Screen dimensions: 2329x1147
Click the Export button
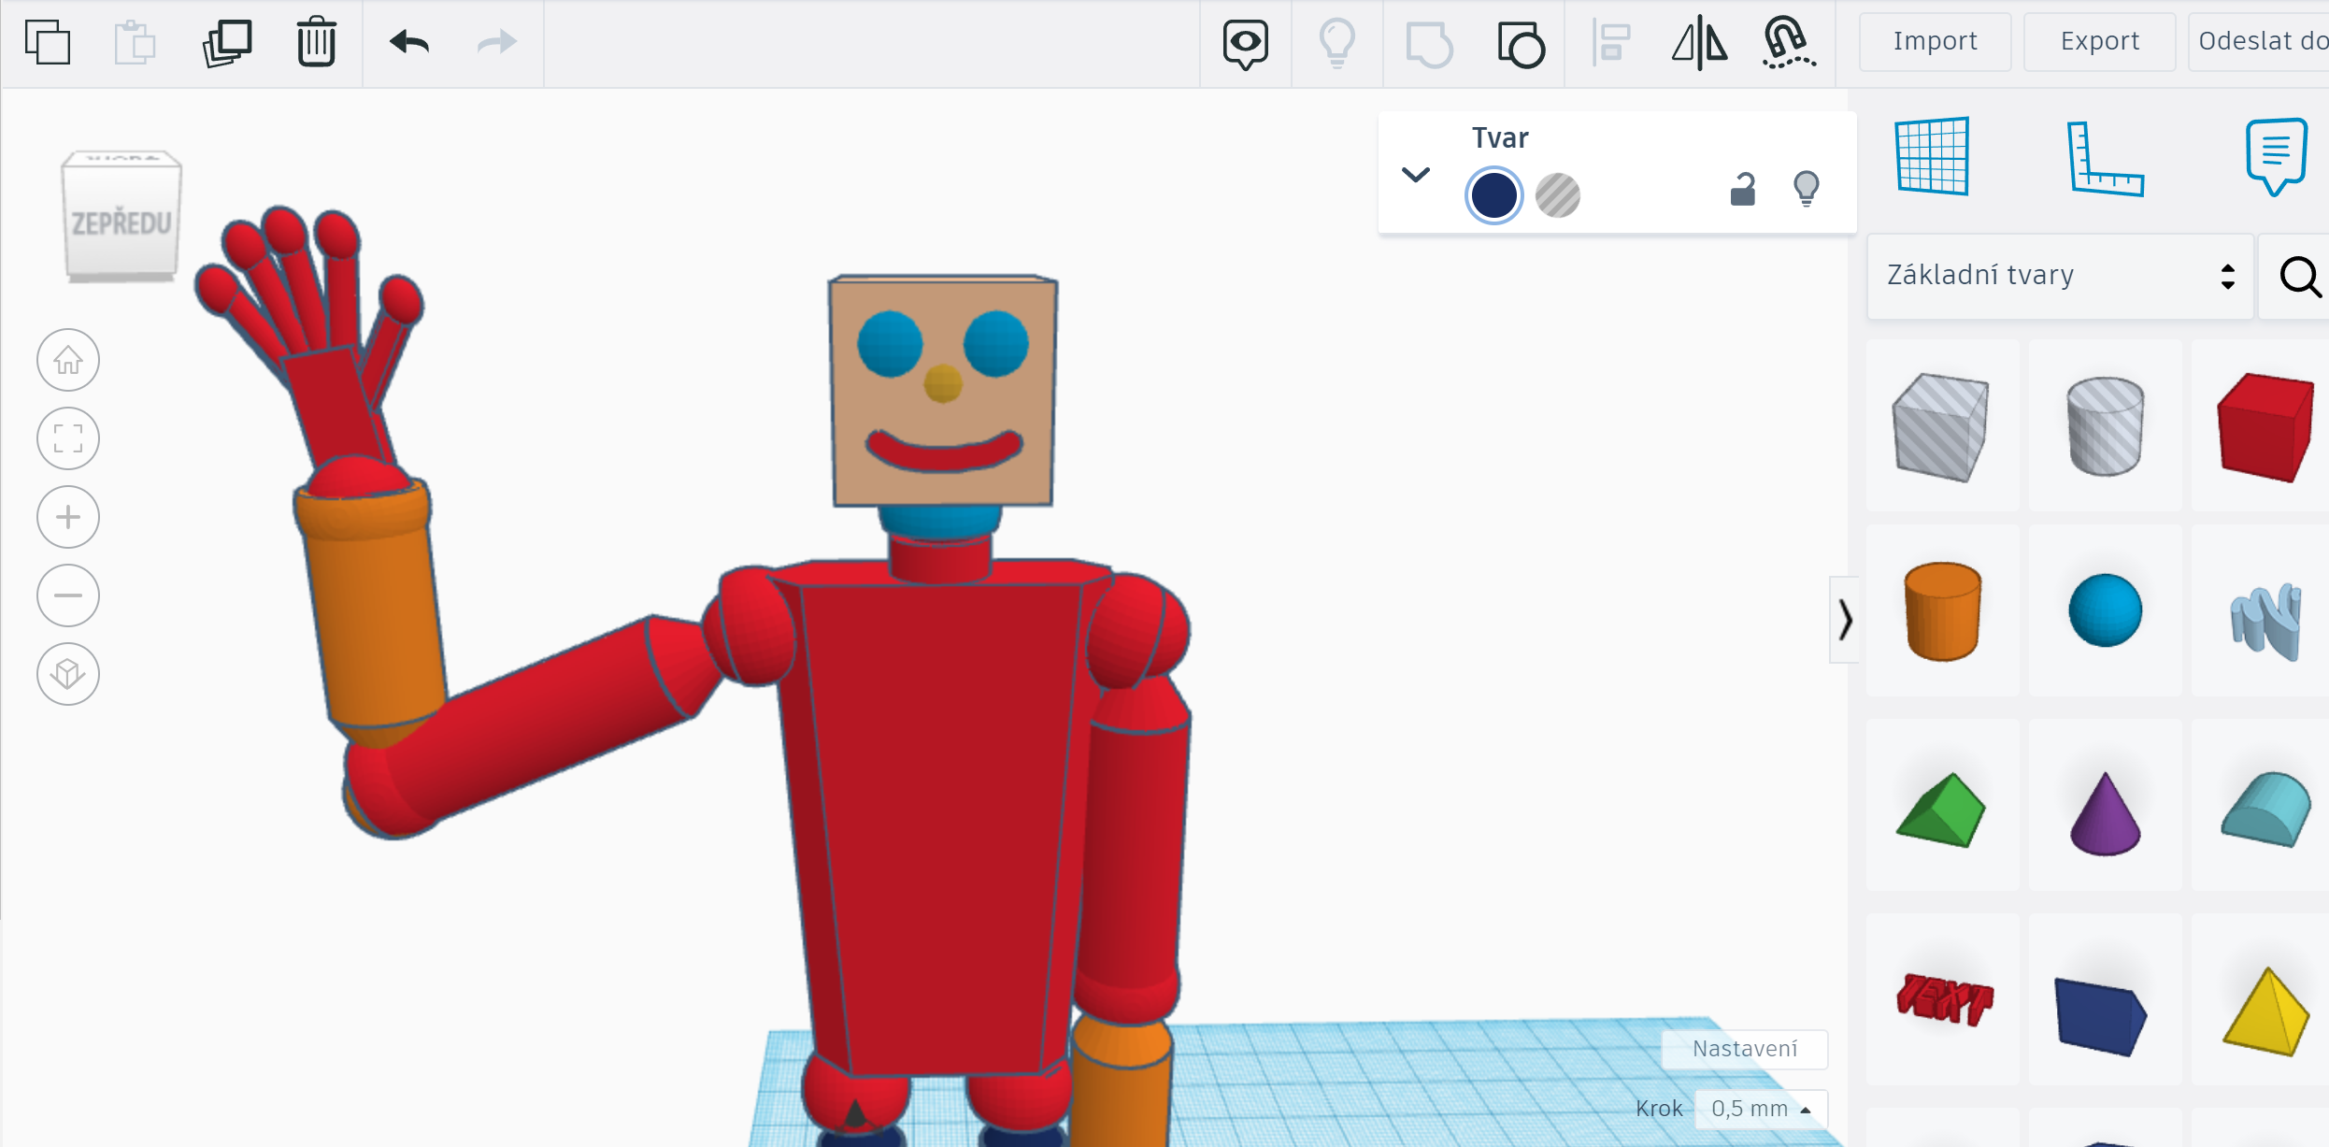tap(2099, 41)
